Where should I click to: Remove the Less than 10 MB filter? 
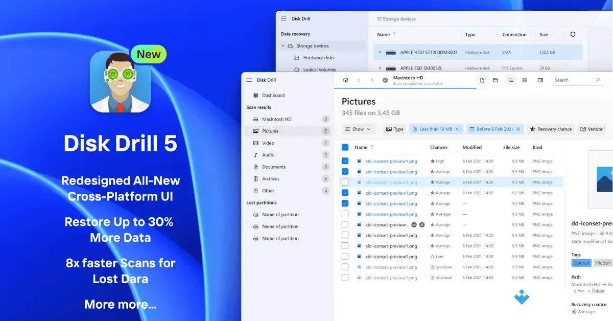tap(458, 129)
